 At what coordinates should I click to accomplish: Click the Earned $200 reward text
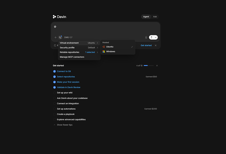coord(151,109)
